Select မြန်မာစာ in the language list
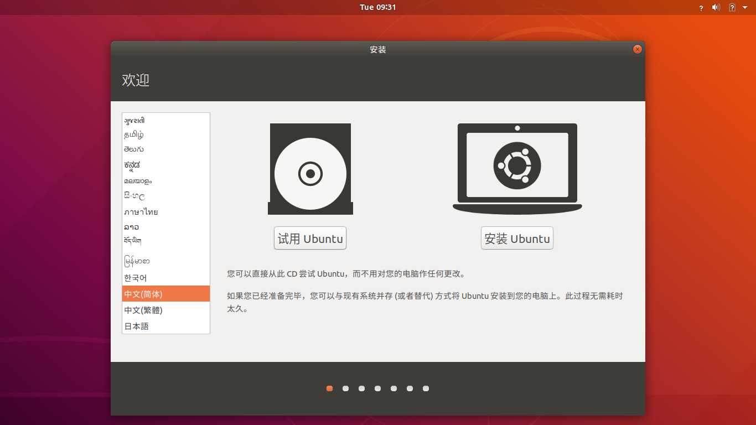This screenshot has height=425, width=756. pyautogui.click(x=166, y=261)
